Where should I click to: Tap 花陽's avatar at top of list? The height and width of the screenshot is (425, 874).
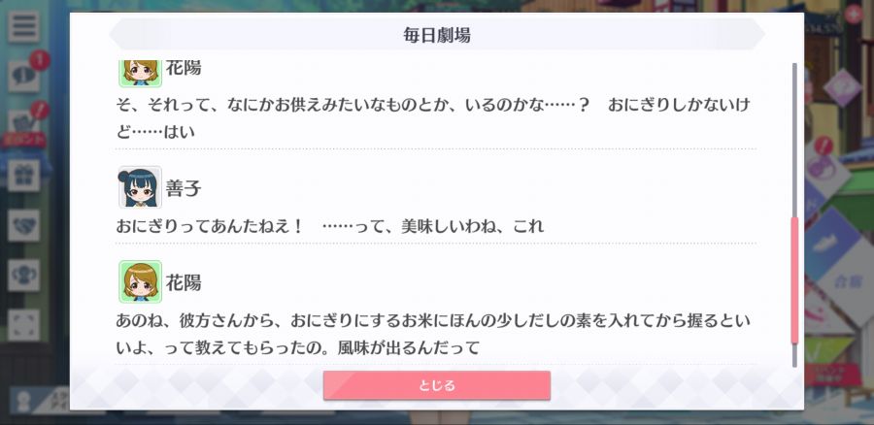(x=140, y=73)
